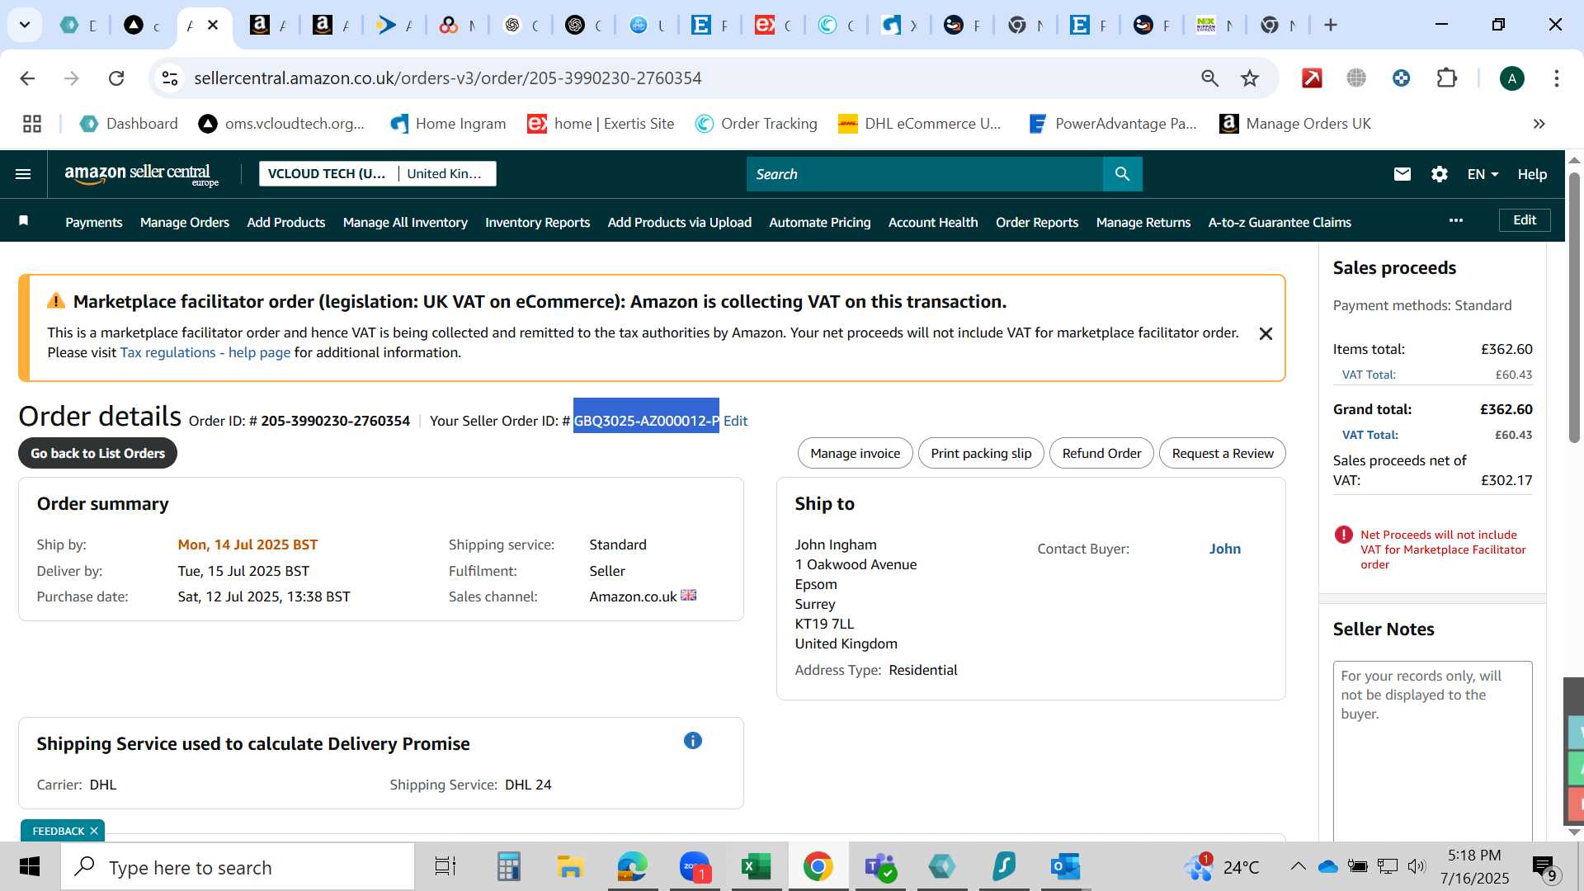
Task: Click the search magnifier button
Action: coord(1122,174)
